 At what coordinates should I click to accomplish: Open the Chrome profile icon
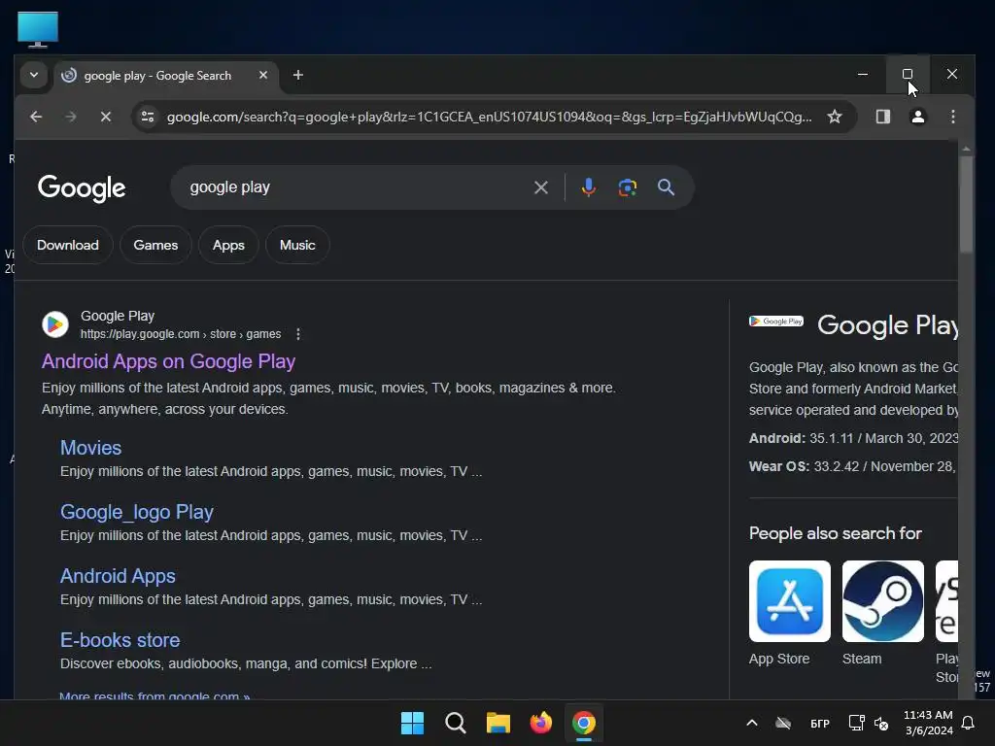(917, 117)
